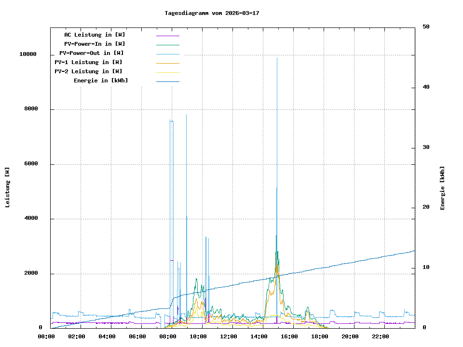This screenshot has width=463, height=347.
Task: Click the 16:00 time axis label
Action: click(x=289, y=336)
